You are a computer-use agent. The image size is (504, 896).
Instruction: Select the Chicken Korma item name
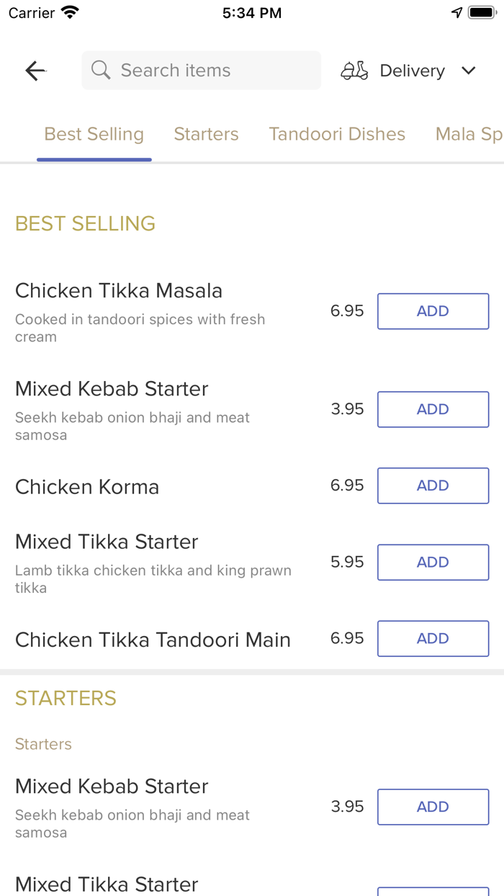(x=86, y=486)
